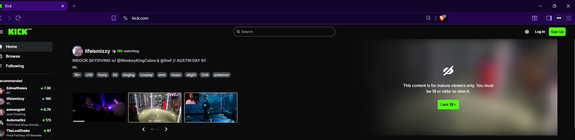
Task: Open the tab search icon in toolbar
Action: click(535, 18)
